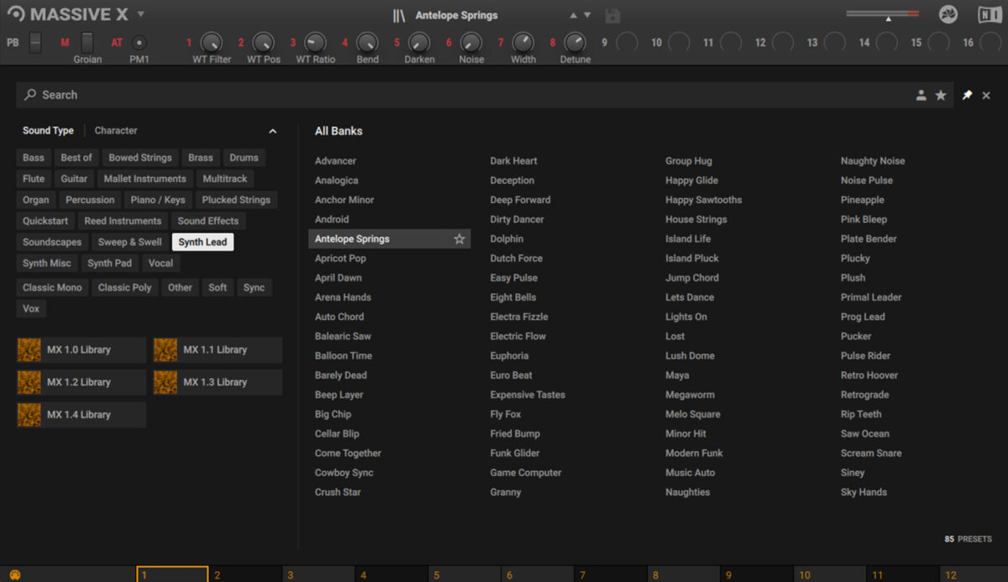Load the Lush Dome preset
Viewport: 1008px width, 582px height.
coord(690,356)
